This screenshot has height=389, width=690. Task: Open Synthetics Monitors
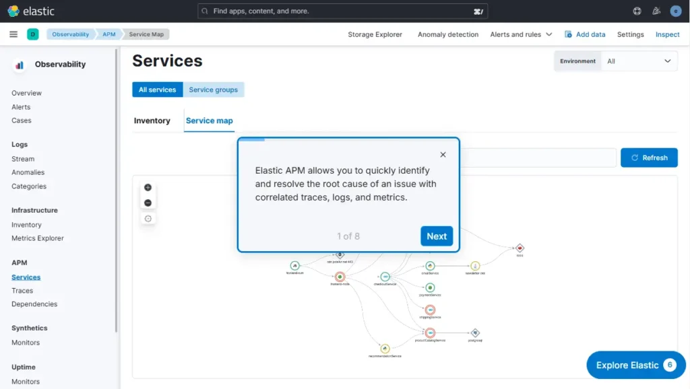[x=26, y=343]
